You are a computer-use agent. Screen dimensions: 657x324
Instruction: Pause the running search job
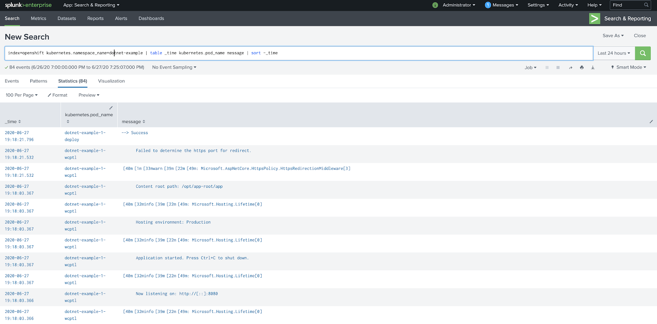point(547,68)
